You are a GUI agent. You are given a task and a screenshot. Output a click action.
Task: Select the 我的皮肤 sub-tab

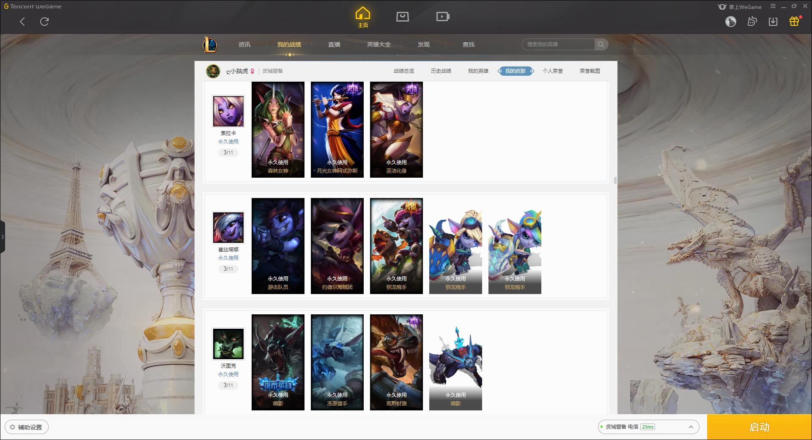pos(516,71)
